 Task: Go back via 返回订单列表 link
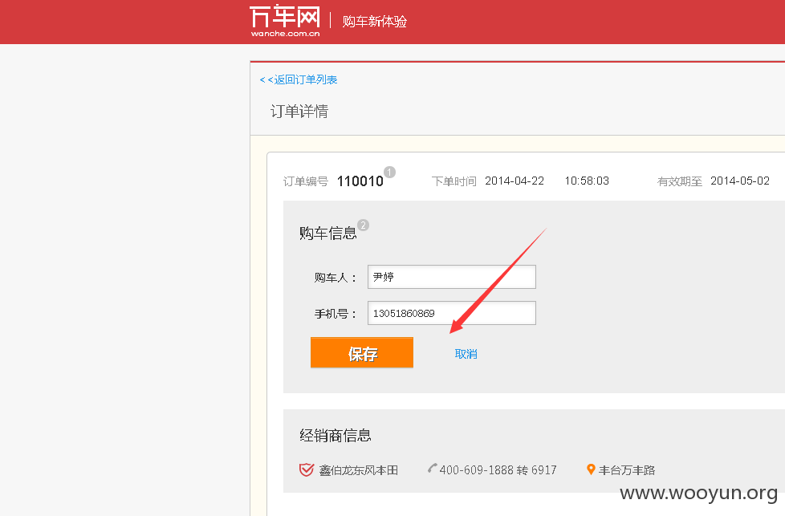pos(299,79)
